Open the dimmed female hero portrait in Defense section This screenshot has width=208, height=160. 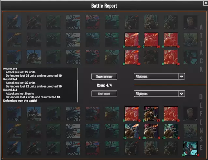click(x=190, y=113)
